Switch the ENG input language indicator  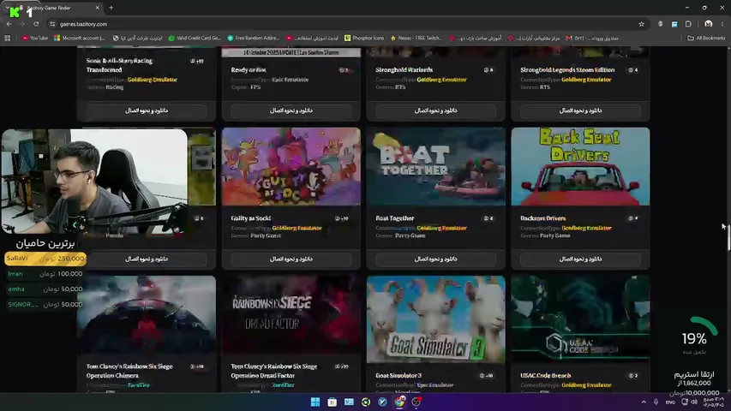(670, 402)
